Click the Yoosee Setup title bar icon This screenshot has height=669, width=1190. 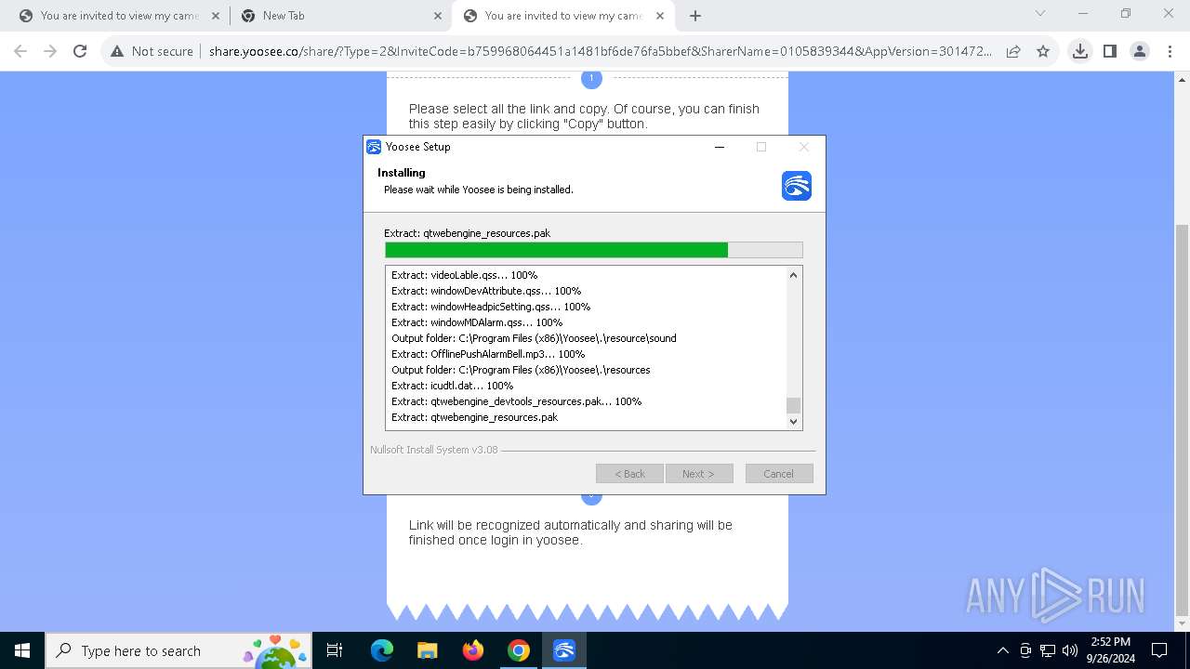click(x=374, y=147)
